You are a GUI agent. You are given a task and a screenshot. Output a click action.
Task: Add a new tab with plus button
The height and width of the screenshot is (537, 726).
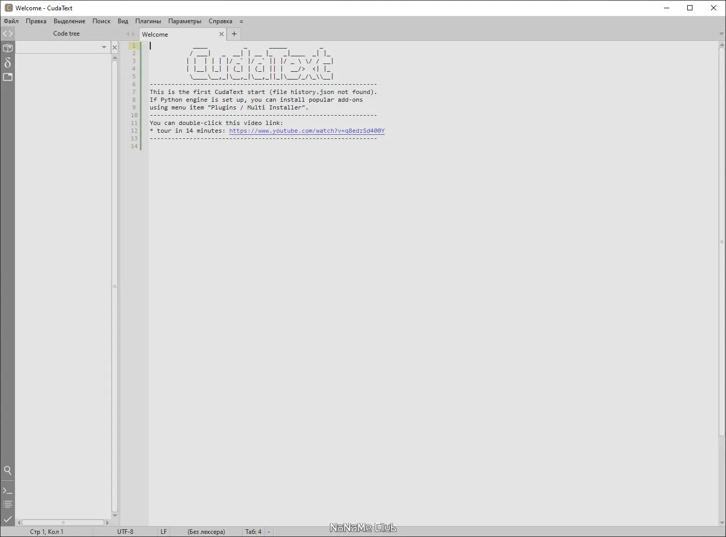pyautogui.click(x=234, y=34)
